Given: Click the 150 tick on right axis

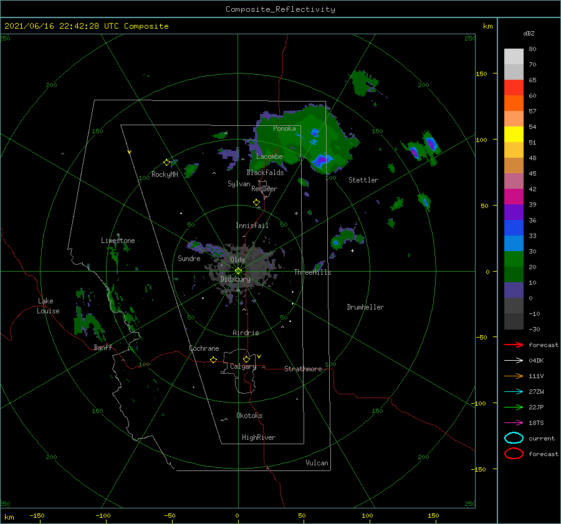Looking at the screenshot, I should click(481, 74).
